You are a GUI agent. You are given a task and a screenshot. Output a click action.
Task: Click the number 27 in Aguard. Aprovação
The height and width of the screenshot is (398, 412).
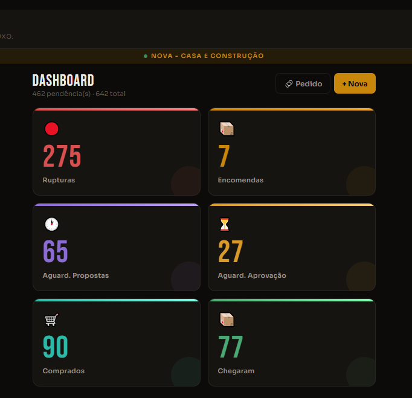230,251
